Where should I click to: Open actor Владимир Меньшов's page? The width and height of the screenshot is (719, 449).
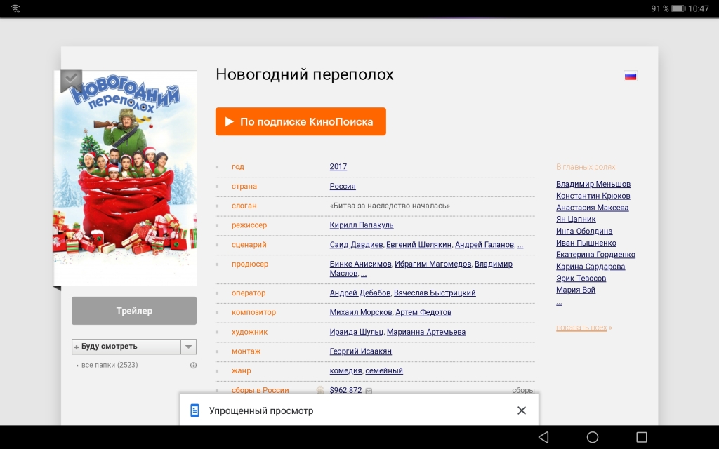(x=593, y=184)
